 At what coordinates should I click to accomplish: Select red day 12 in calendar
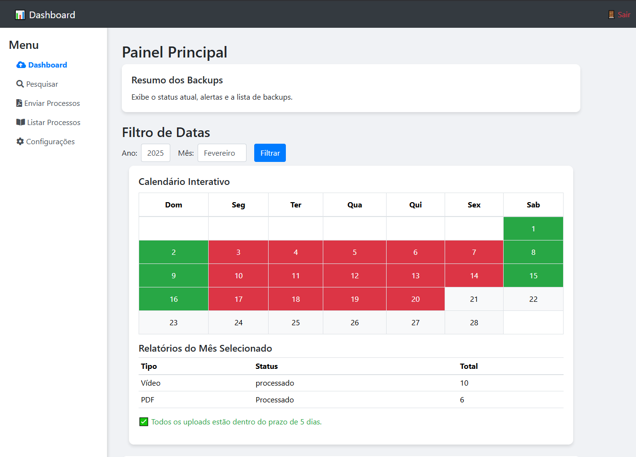[x=354, y=275]
